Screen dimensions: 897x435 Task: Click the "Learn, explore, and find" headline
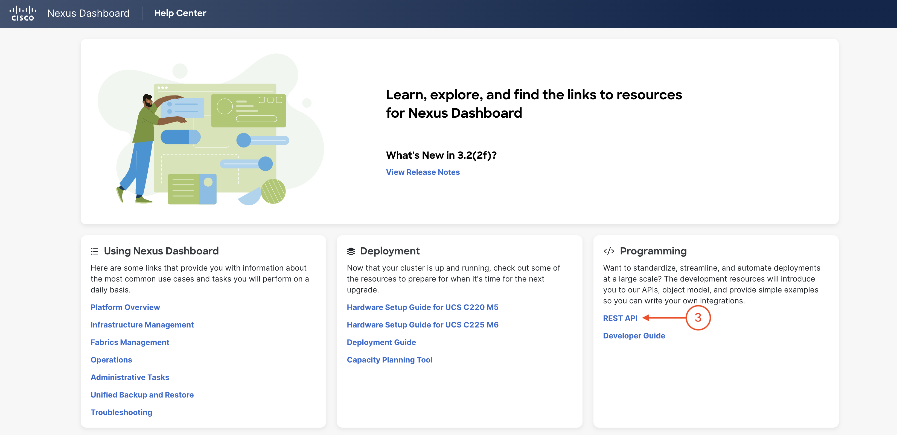534,104
